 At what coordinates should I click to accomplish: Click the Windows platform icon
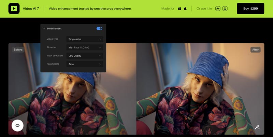(179, 9)
